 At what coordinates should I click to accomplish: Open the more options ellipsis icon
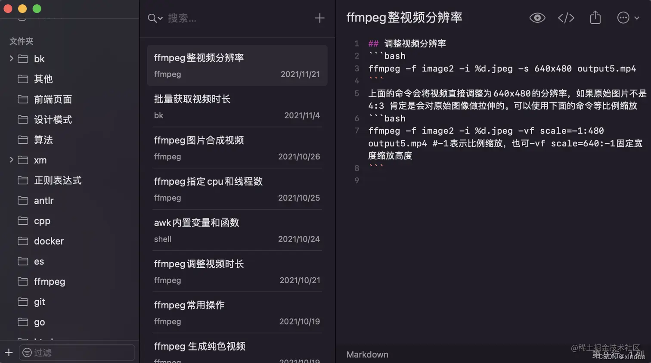[623, 18]
